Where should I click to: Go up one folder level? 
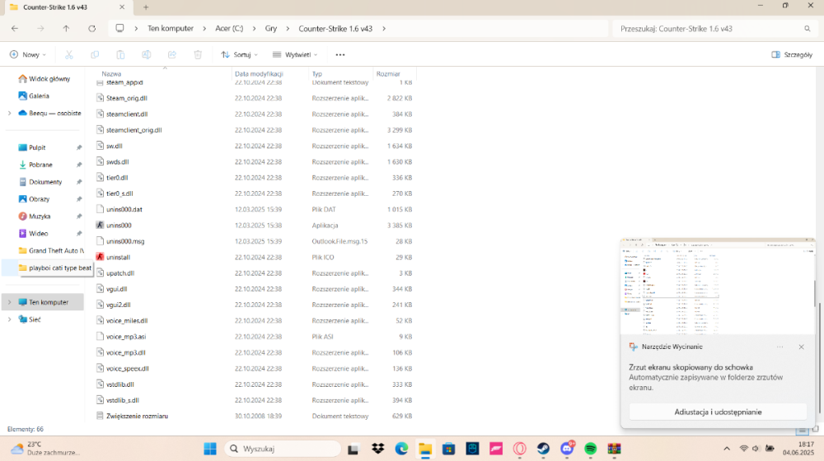pyautogui.click(x=66, y=28)
